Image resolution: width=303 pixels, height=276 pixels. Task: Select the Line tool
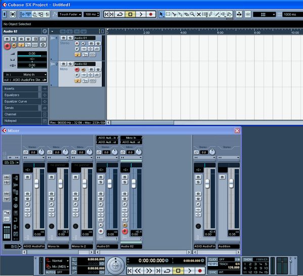[217, 15]
